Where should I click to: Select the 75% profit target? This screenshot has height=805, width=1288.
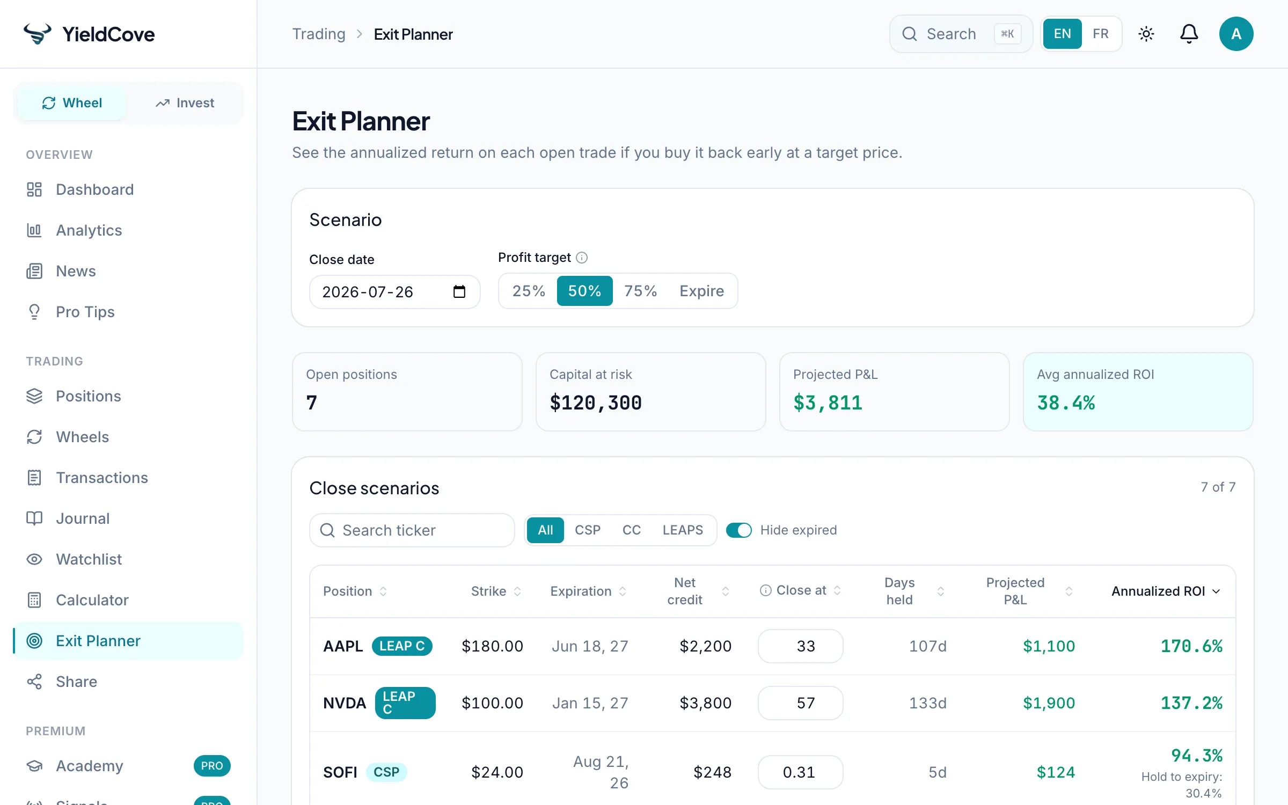coord(641,291)
